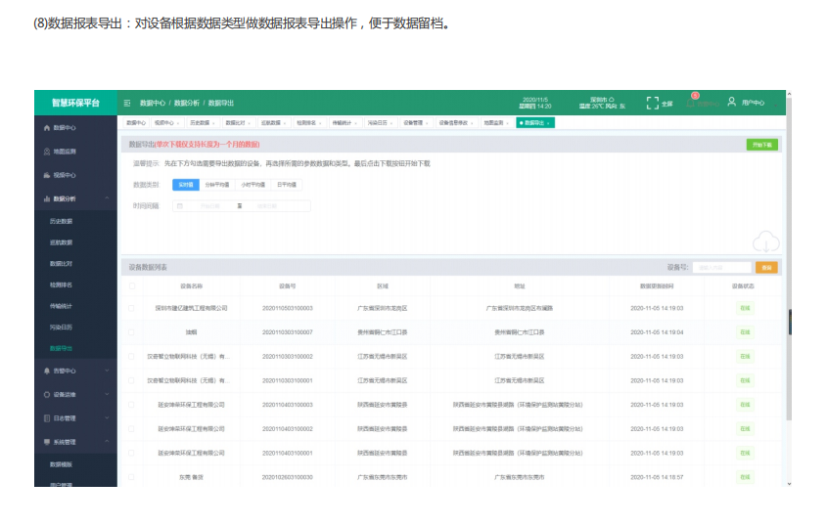Tick the select-all checkbox in table header
This screenshot has width=827, height=525.
132,286
